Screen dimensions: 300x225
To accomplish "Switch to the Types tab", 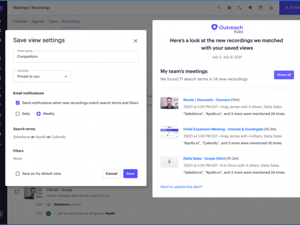I will (x=53, y=22).
